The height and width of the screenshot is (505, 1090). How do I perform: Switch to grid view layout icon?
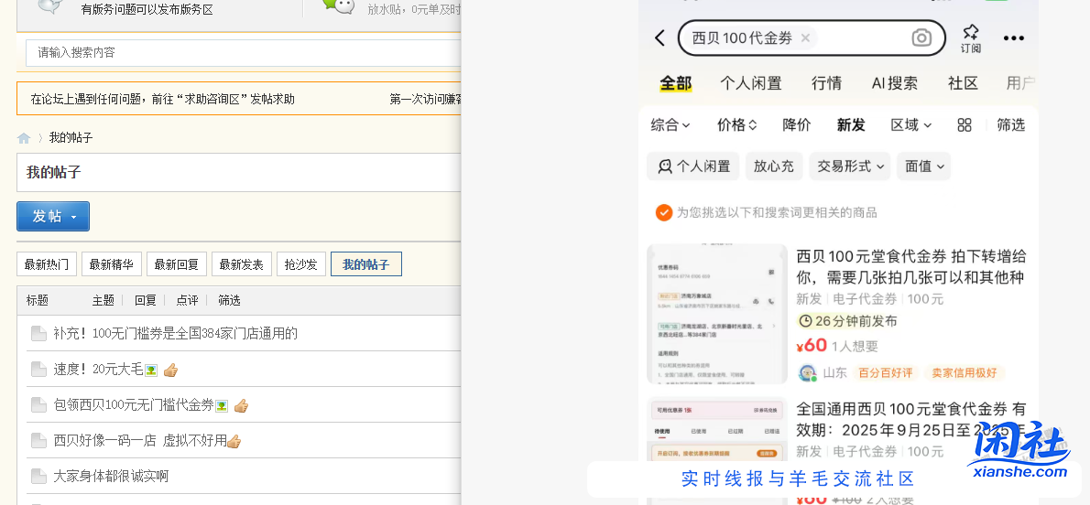coord(965,125)
